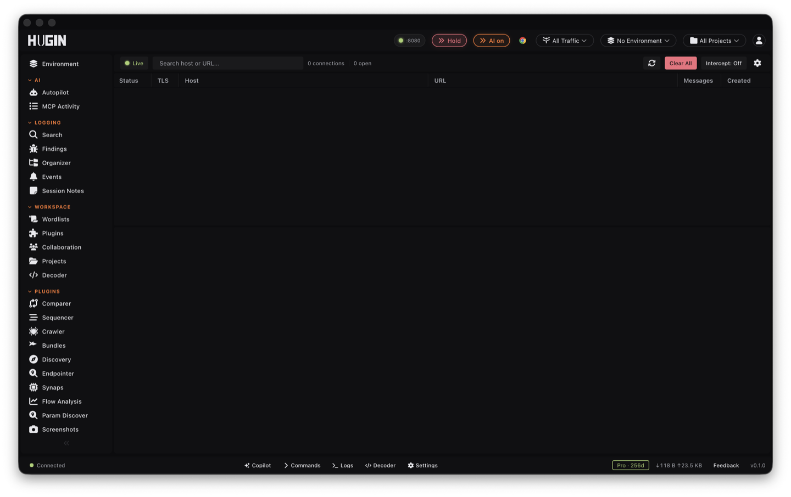Open Projects folder item

point(48,261)
